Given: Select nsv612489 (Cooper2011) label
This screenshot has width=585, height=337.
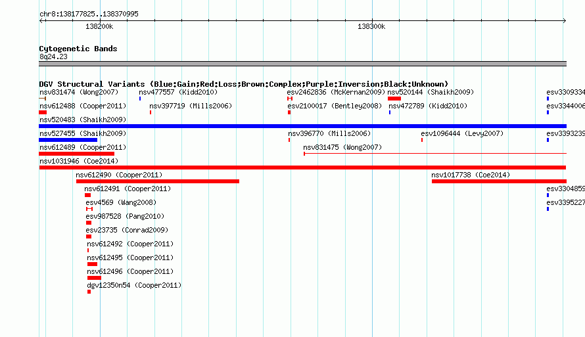Looking at the screenshot, I should [83, 147].
